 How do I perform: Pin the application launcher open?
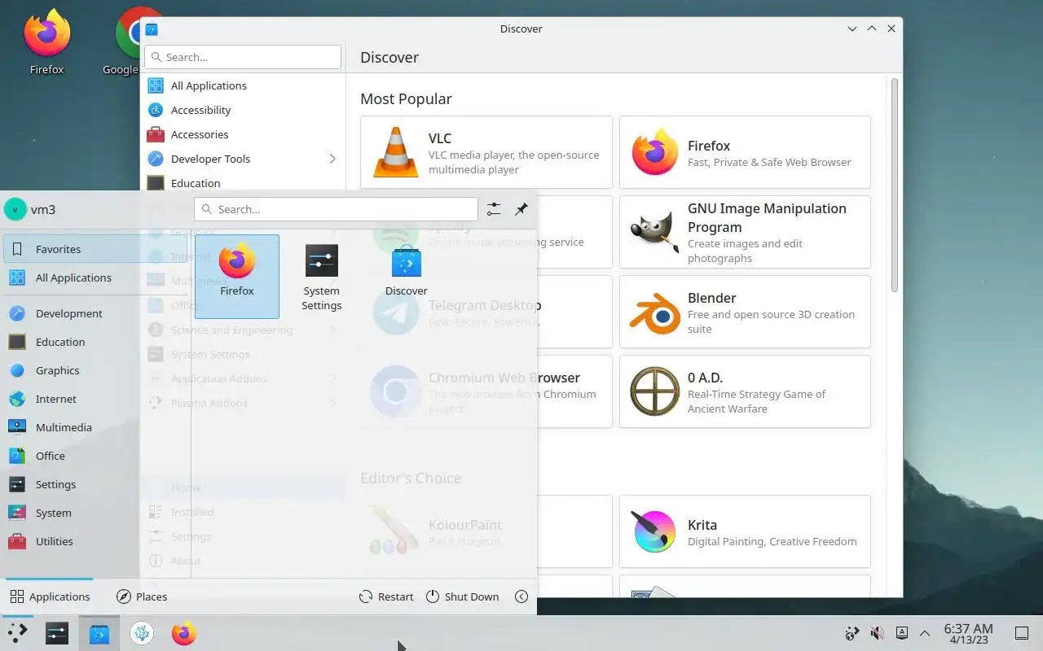521,209
